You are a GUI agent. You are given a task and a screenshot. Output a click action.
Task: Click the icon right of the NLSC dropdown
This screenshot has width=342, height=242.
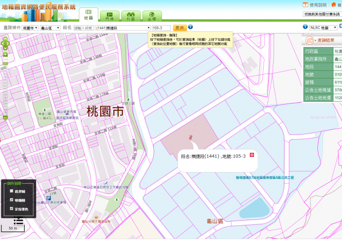[341, 26]
